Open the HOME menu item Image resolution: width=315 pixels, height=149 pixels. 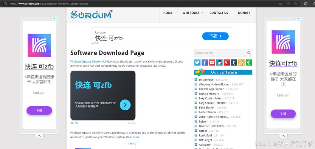coord(168,13)
